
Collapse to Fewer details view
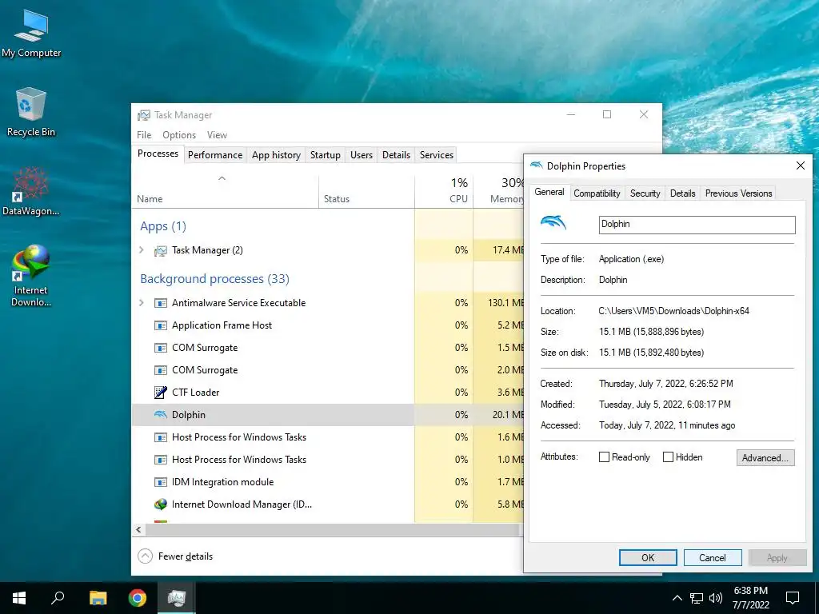175,556
